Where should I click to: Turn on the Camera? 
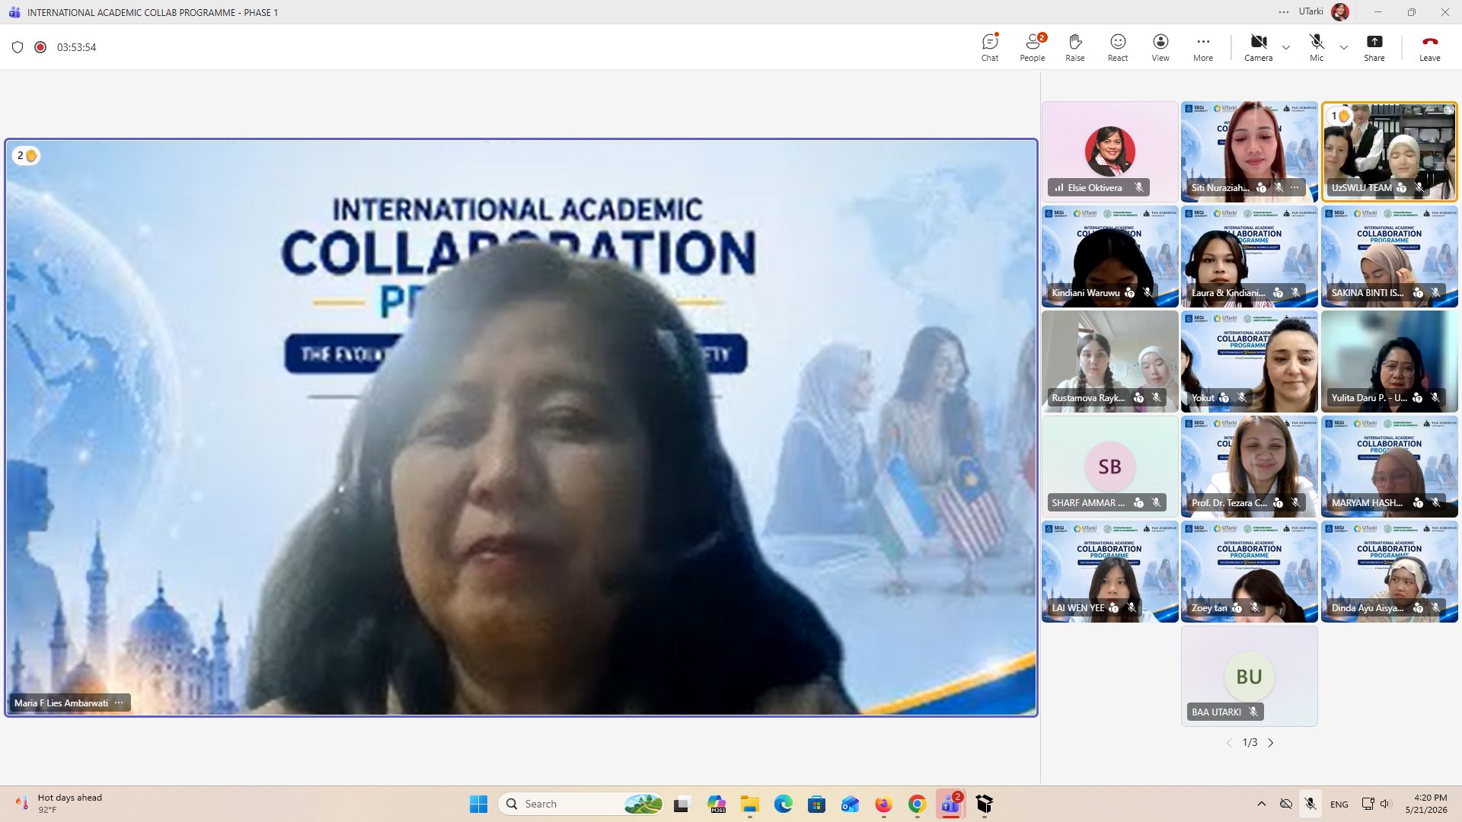pos(1259,47)
